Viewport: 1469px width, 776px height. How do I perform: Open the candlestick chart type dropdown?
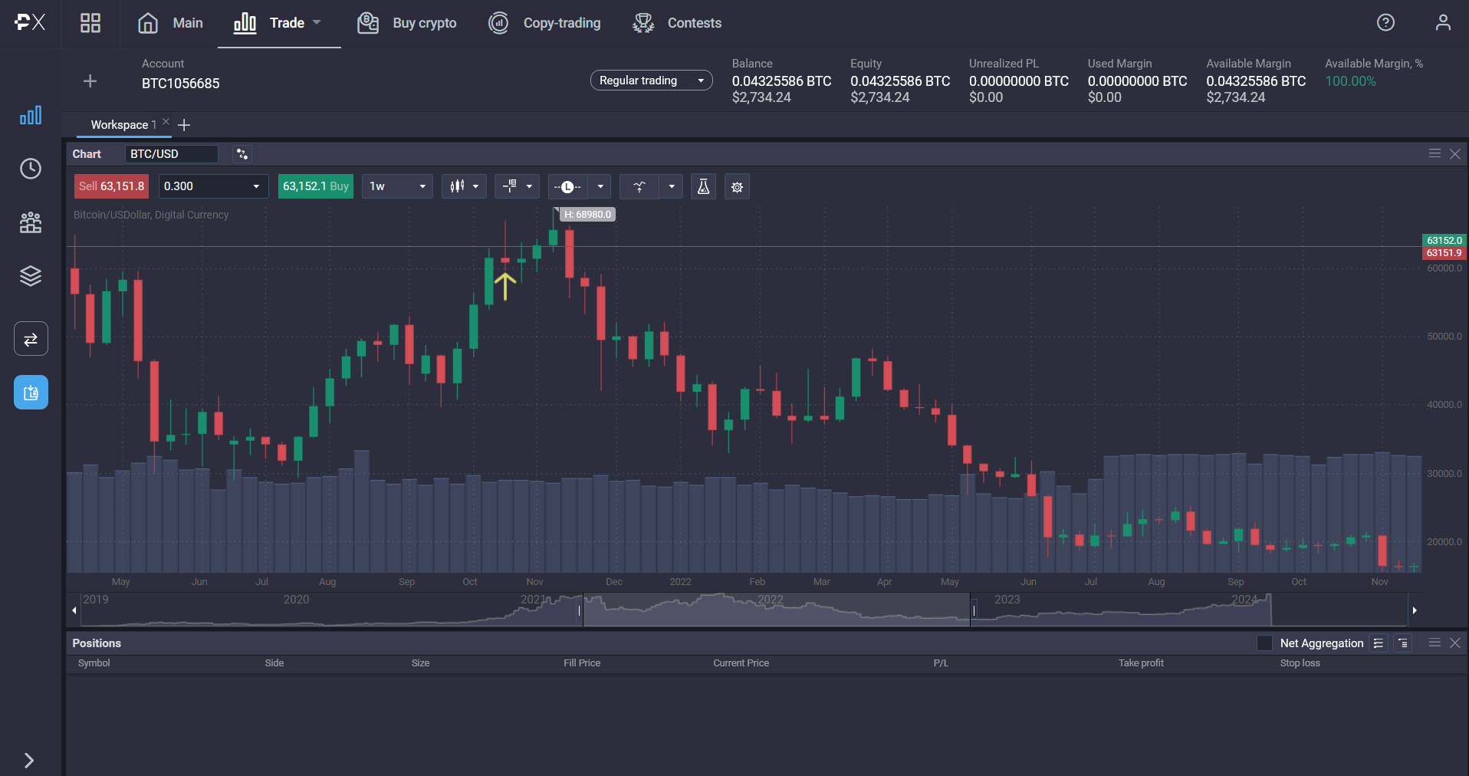point(464,186)
